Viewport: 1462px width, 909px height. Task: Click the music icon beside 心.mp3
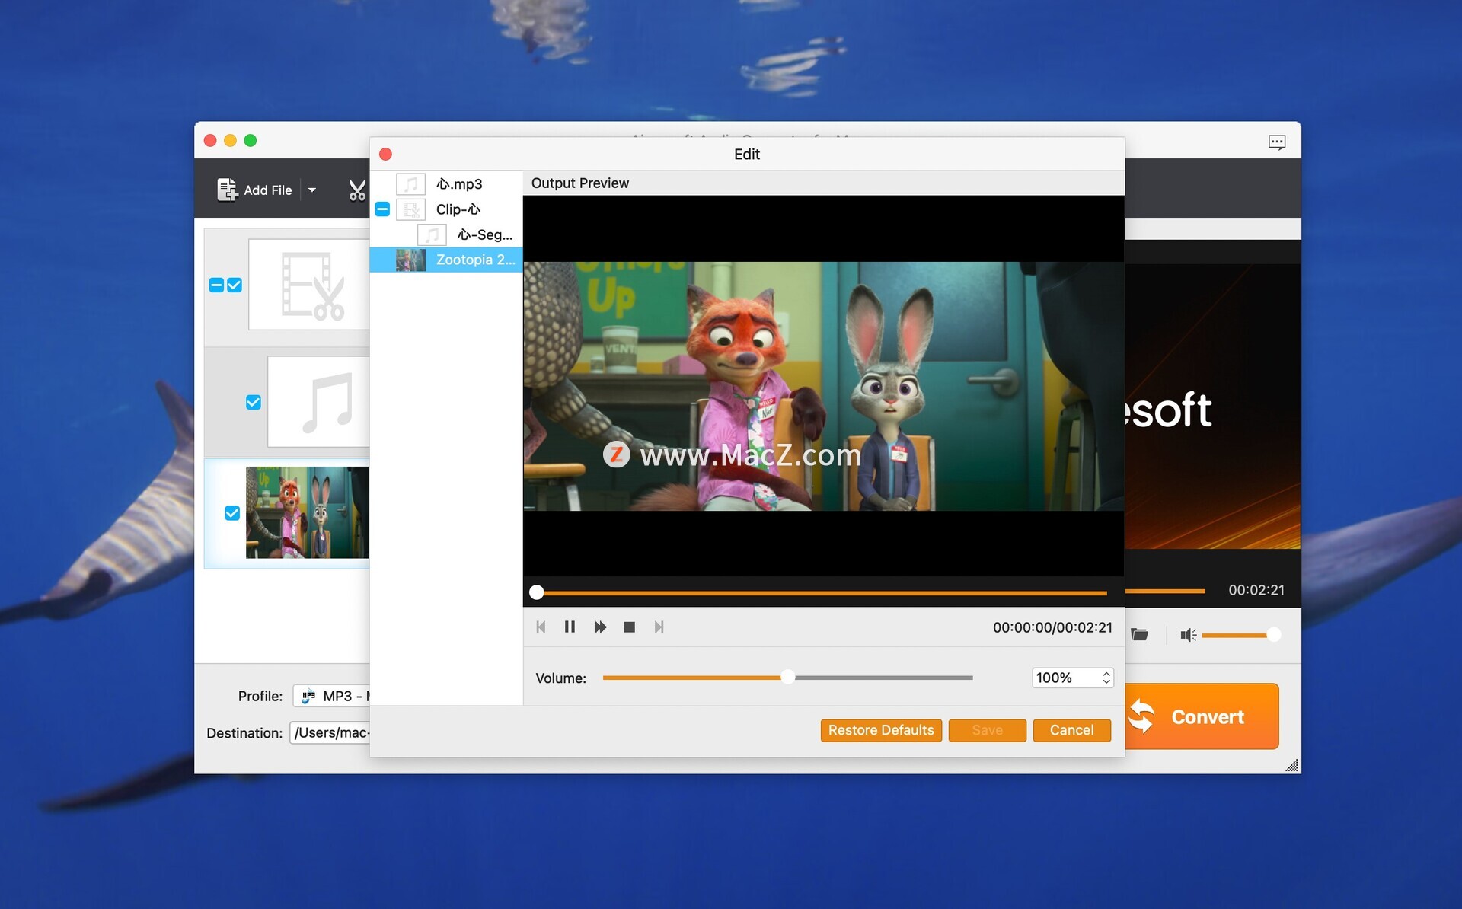(410, 183)
